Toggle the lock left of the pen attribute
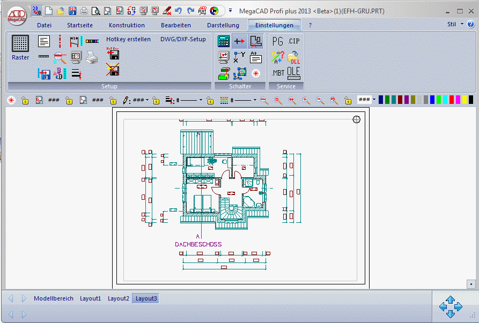 pyautogui.click(x=113, y=100)
